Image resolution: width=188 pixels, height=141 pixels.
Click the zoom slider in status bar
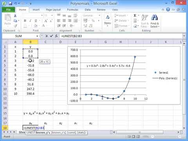click(166, 137)
